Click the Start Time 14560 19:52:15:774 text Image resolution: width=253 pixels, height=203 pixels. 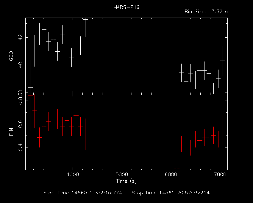[x=83, y=193]
